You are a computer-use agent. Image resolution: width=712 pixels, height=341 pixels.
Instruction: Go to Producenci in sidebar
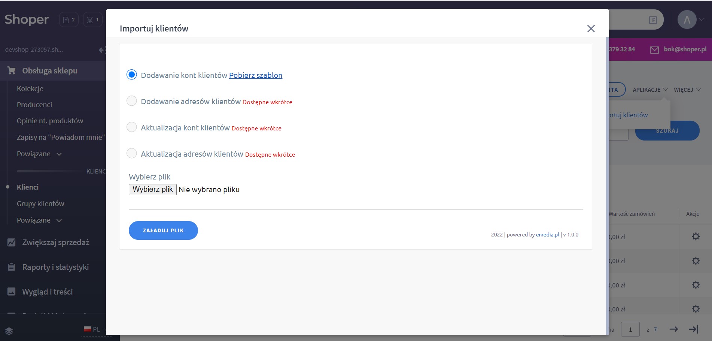(34, 105)
